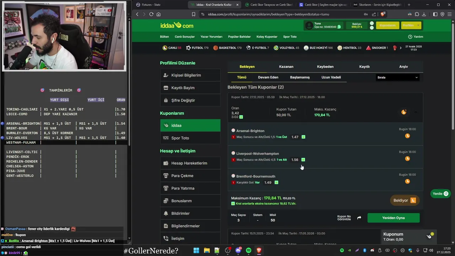Open Para Yatırma sidebar item

(x=190, y=188)
